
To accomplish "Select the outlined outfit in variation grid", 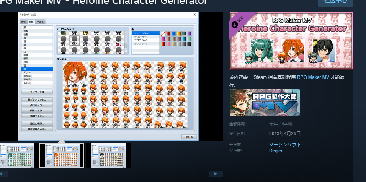I will (75, 41).
